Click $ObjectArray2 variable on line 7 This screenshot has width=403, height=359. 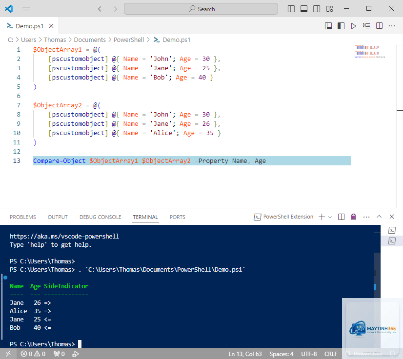click(x=57, y=105)
